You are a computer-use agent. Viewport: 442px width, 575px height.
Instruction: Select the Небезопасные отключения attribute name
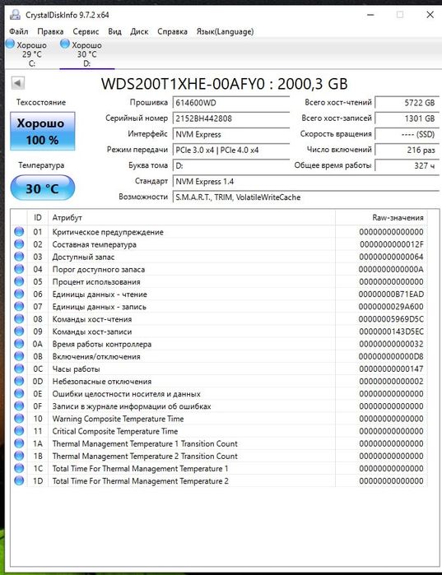coord(101,382)
